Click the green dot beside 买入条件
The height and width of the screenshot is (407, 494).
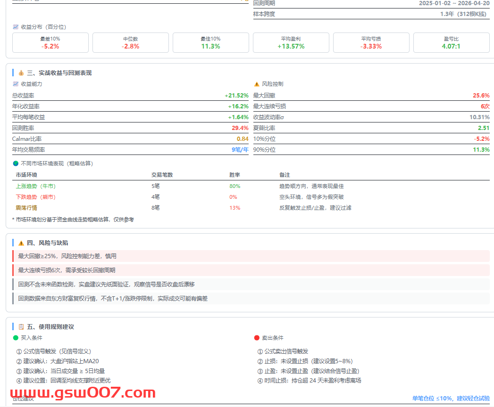coord(16,338)
